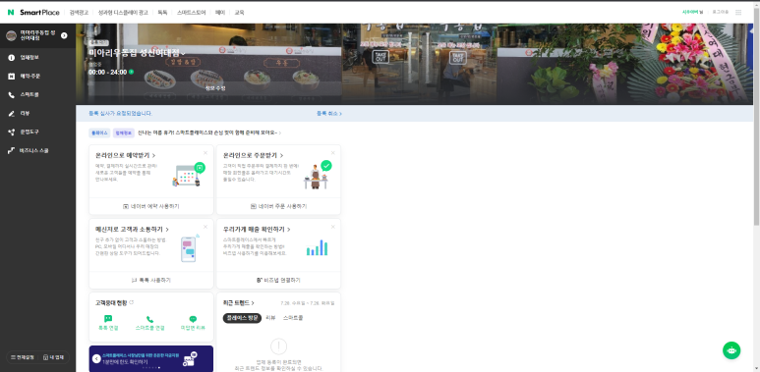
Task: Click the 예약·주문 calendar icon
Action: click(x=12, y=76)
